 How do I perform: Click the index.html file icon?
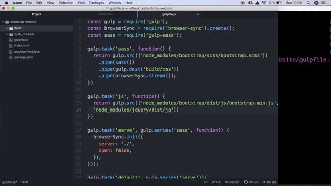point(11,46)
